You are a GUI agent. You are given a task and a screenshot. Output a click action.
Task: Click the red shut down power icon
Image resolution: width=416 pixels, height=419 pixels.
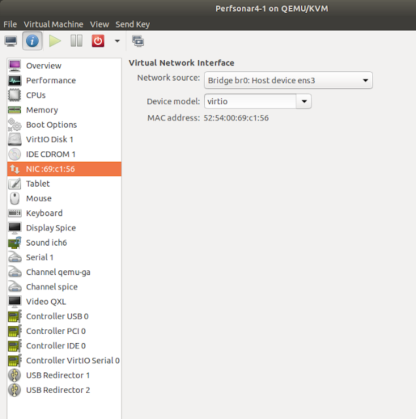98,41
